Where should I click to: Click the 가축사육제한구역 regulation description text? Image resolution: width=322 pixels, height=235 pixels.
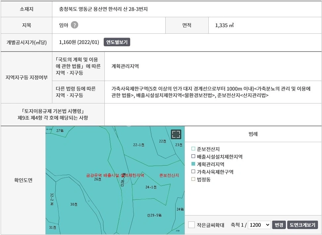(x=211, y=92)
